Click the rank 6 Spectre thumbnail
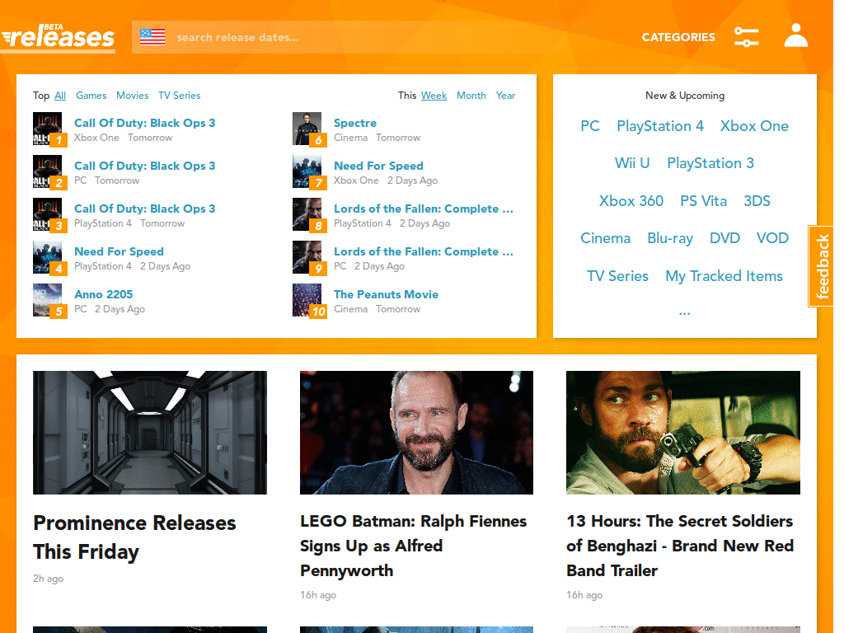Screen dimensions: 844x633 (x=307, y=129)
